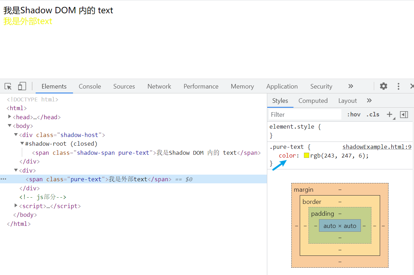Click the element.style rule block
Screen dimensions: 414x275
pos(340,131)
